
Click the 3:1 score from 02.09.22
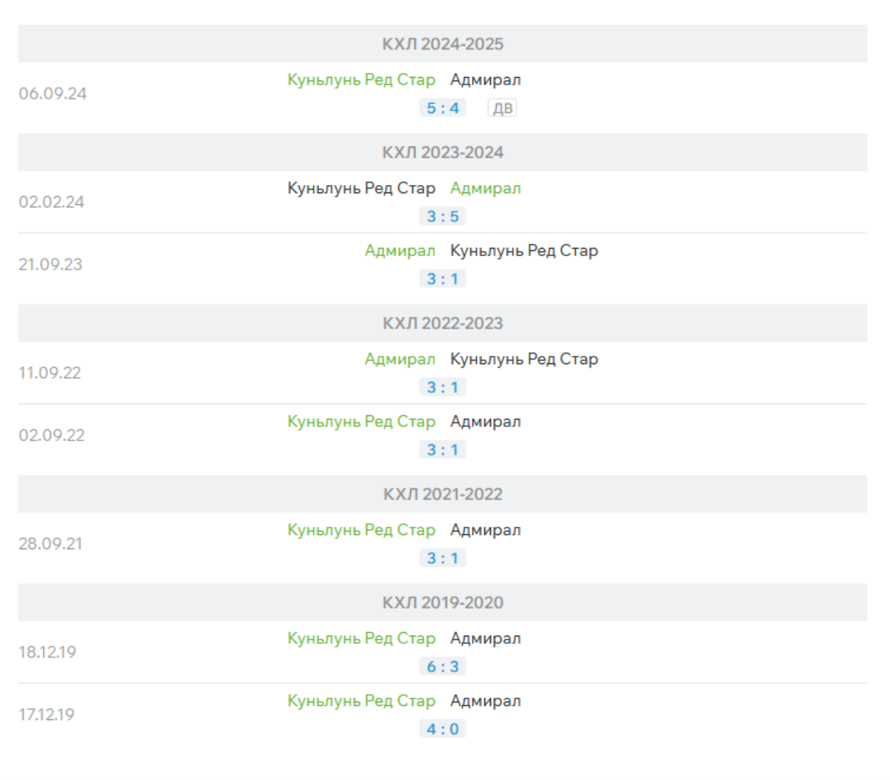pos(442,450)
